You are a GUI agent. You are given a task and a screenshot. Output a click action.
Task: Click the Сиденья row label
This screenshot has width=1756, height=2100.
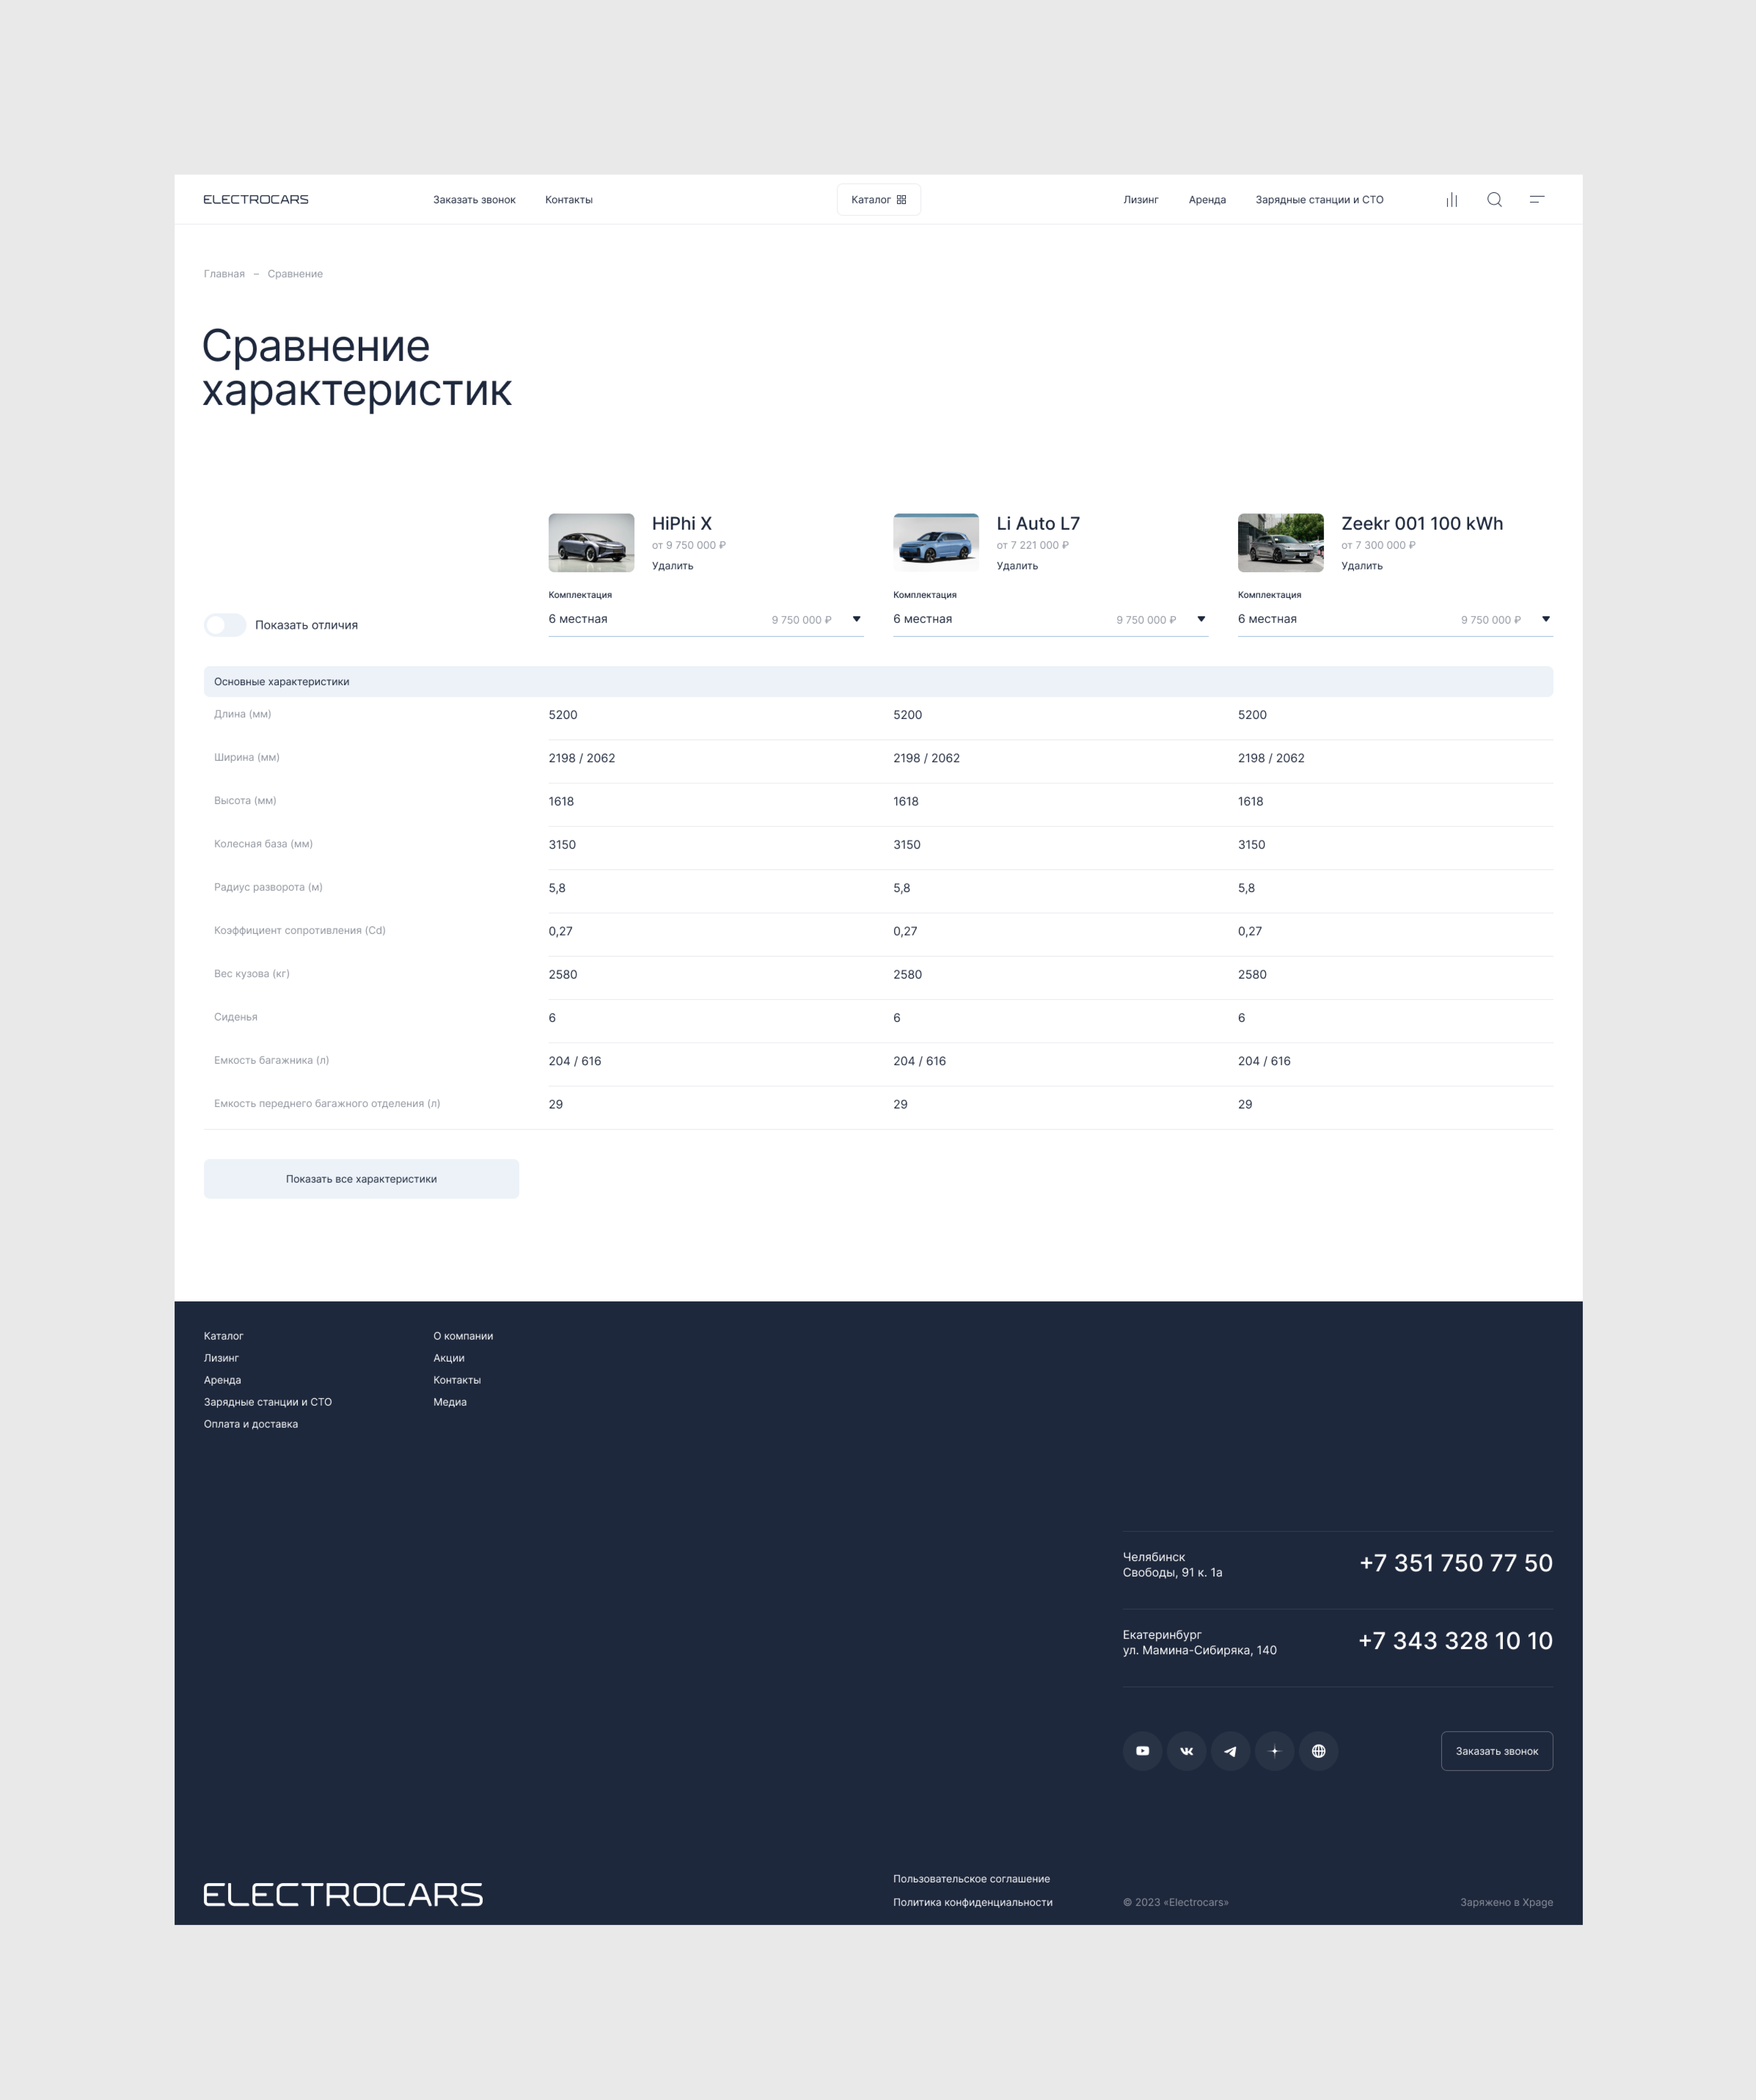[236, 1017]
